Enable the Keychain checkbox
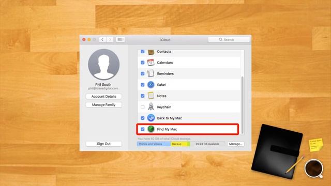Image resolution: width=331 pixels, height=186 pixels. [x=143, y=107]
